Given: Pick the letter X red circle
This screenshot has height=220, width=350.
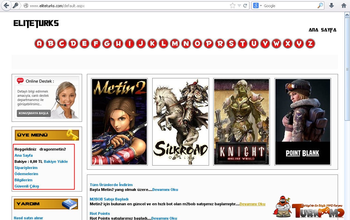Looking at the screenshot, I should click(x=288, y=43).
